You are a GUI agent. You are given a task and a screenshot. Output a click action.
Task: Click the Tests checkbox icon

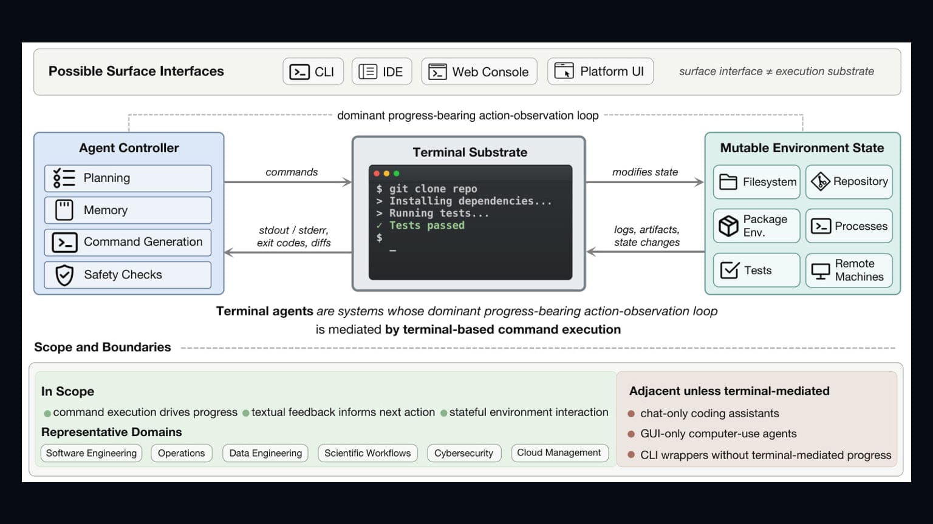(730, 270)
